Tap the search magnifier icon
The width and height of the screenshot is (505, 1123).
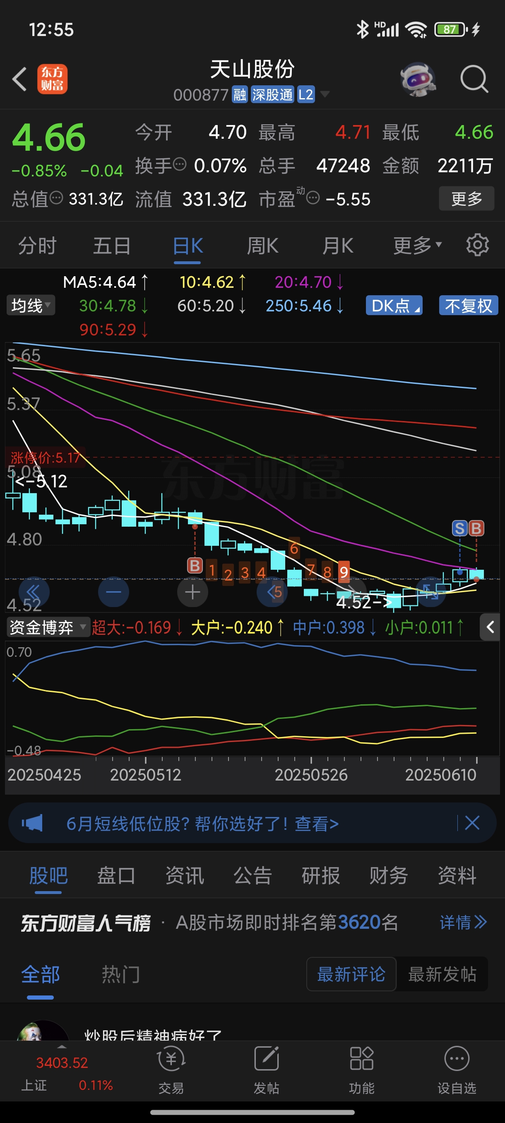474,79
